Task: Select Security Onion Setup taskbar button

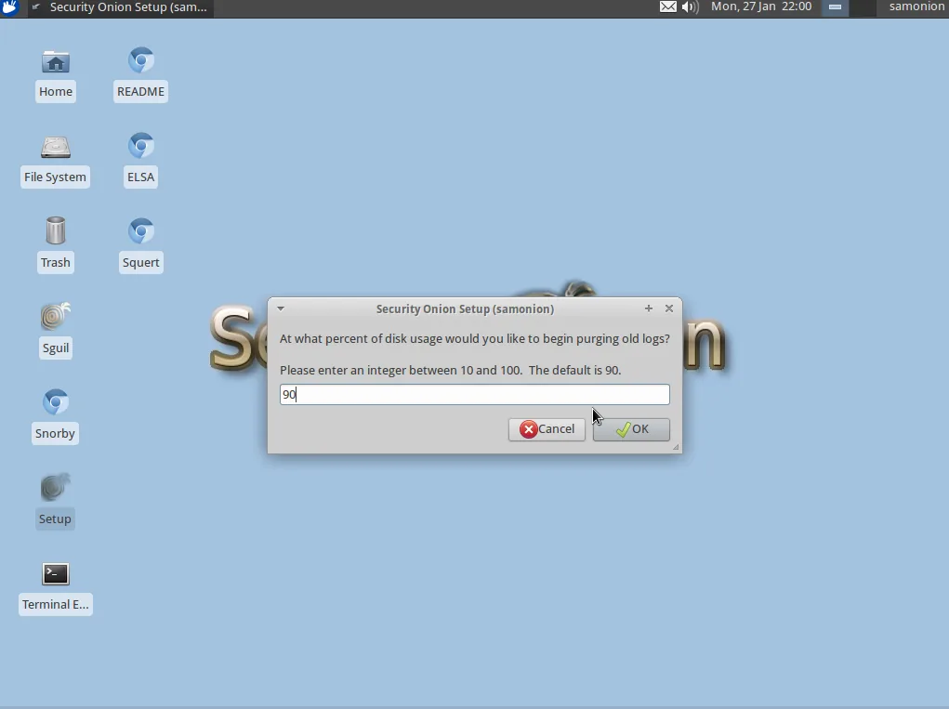Action: tap(121, 7)
